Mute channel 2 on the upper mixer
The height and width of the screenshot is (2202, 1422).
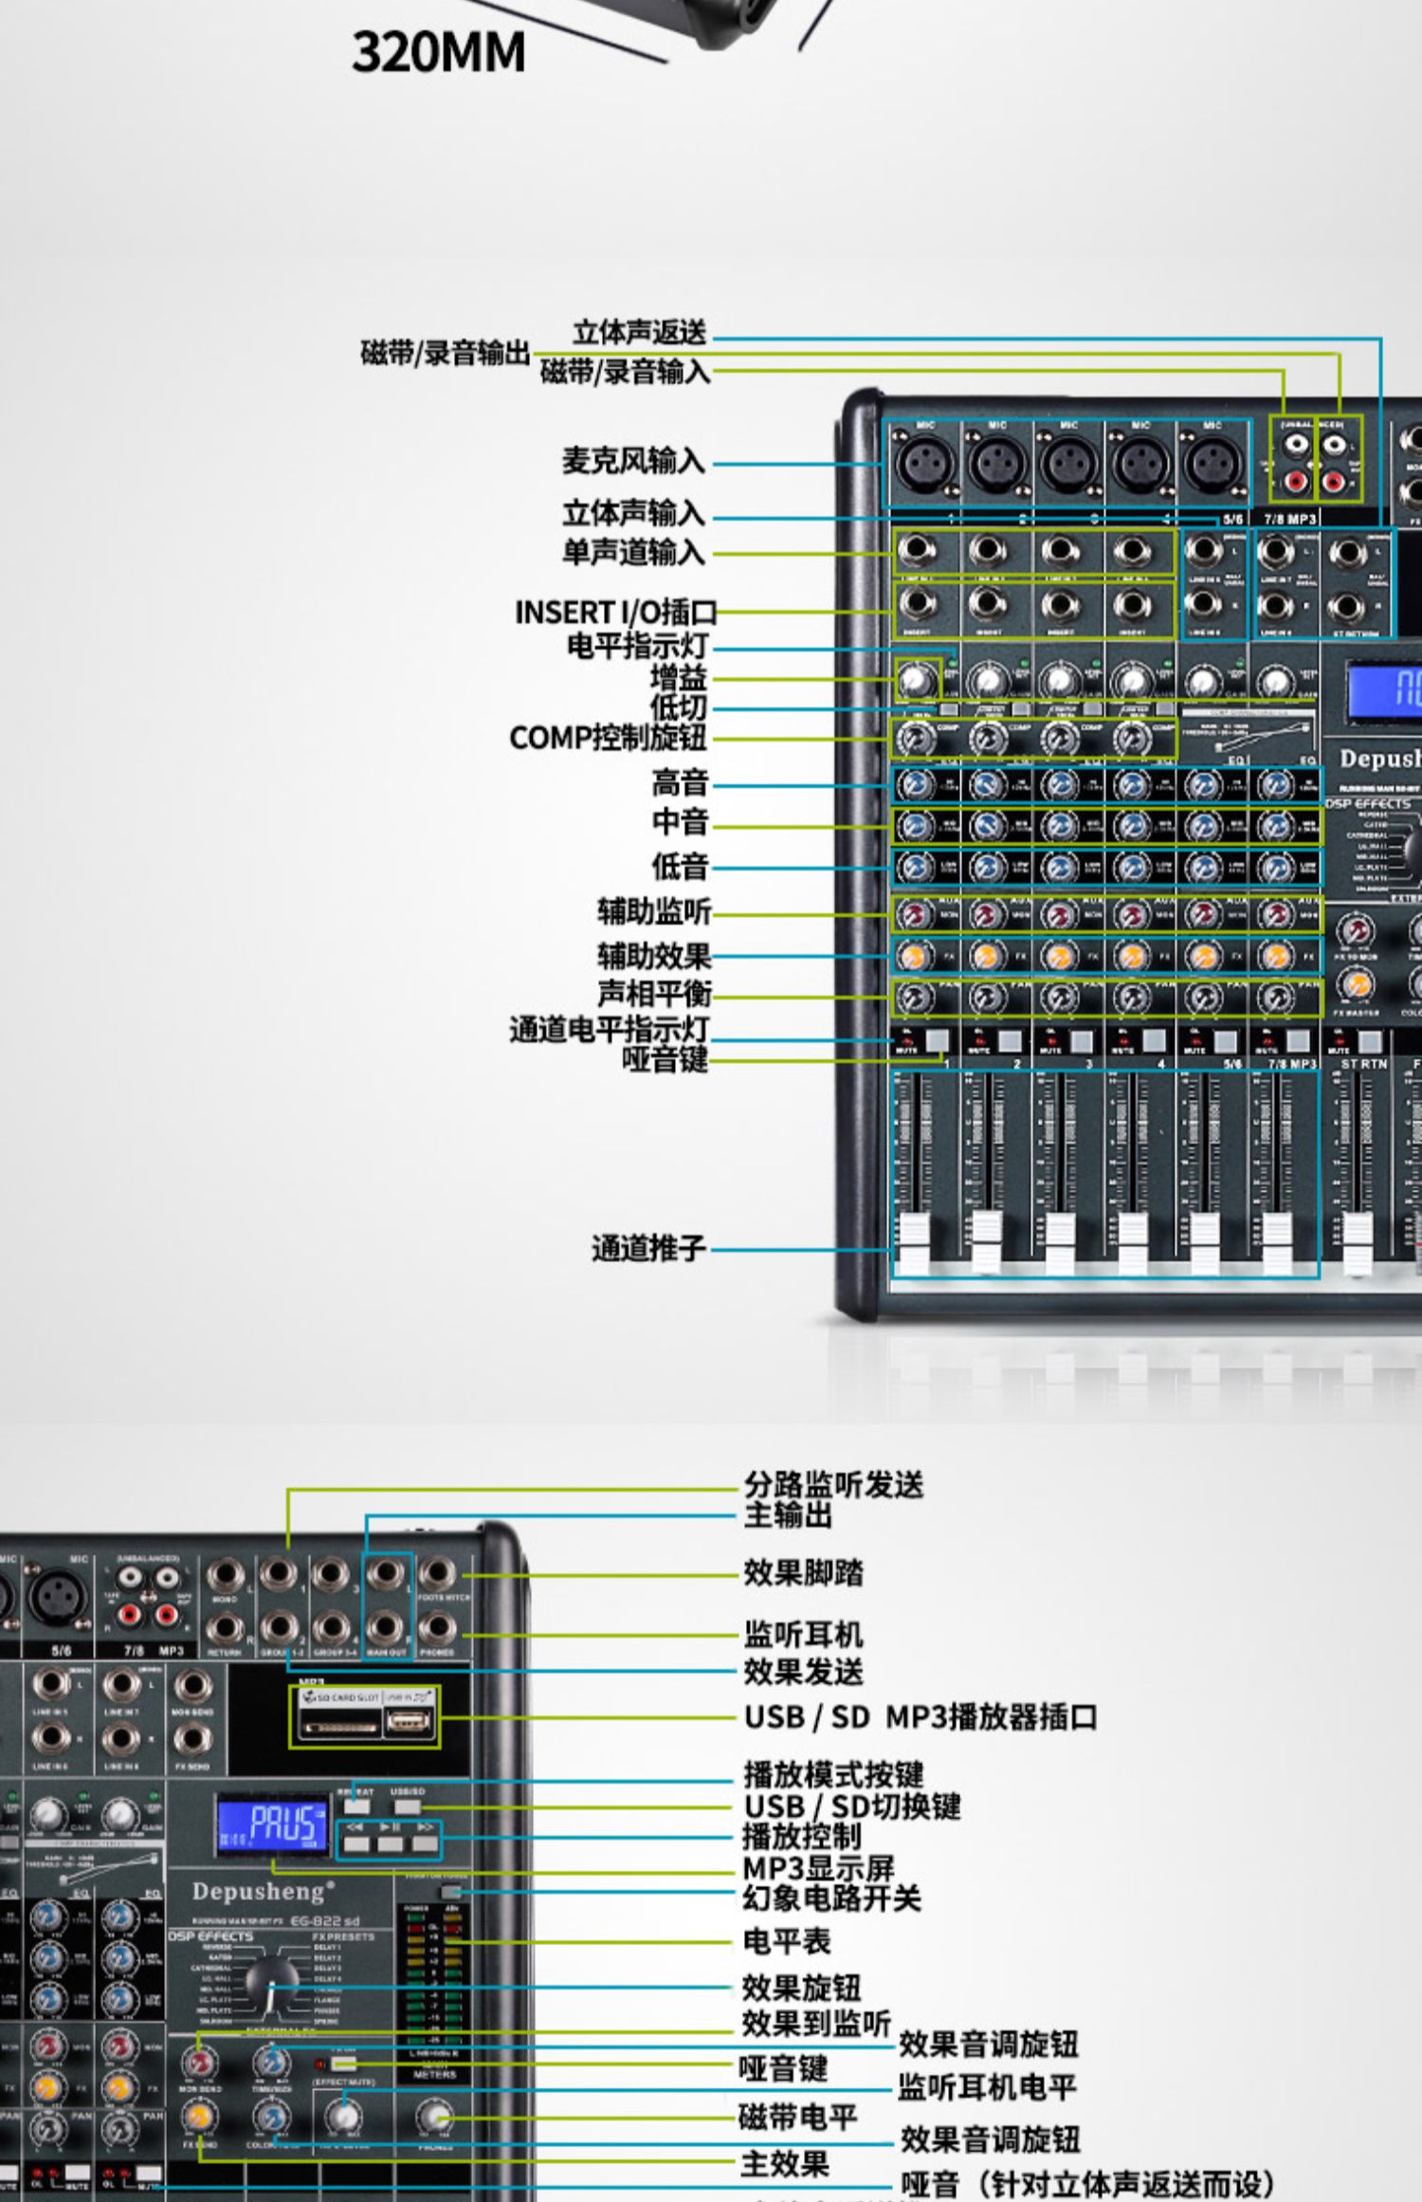pyautogui.click(x=1009, y=1040)
